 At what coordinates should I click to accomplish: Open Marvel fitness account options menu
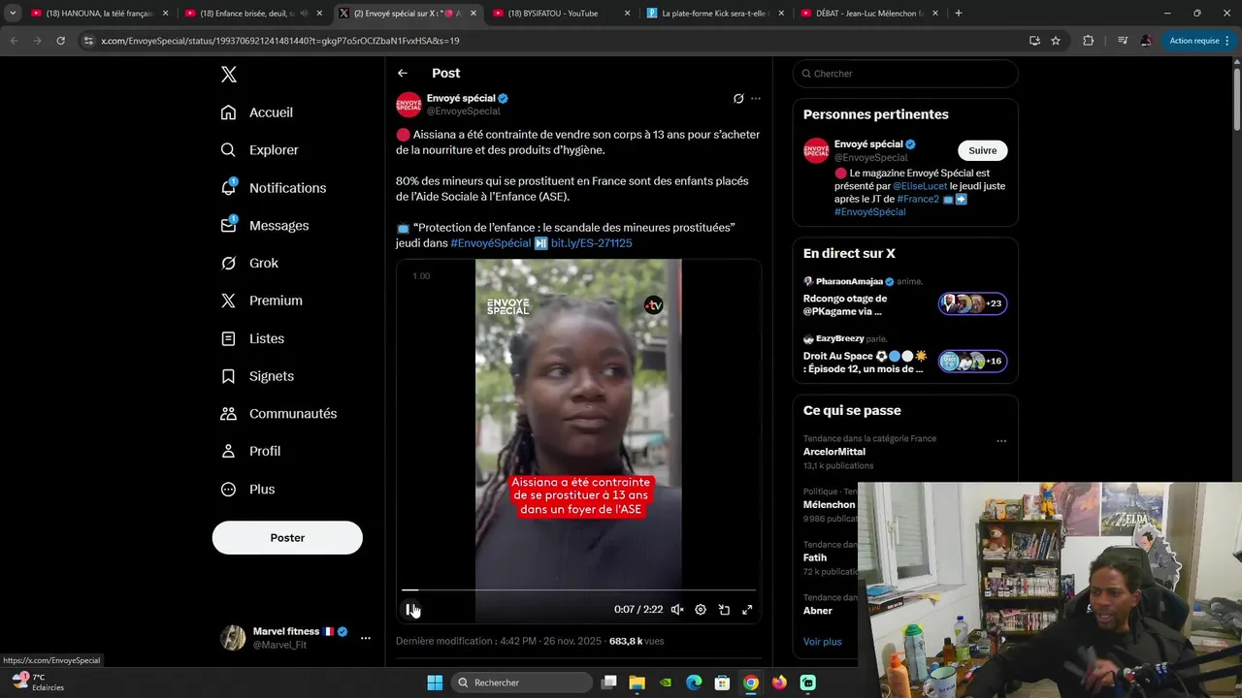pos(366,638)
